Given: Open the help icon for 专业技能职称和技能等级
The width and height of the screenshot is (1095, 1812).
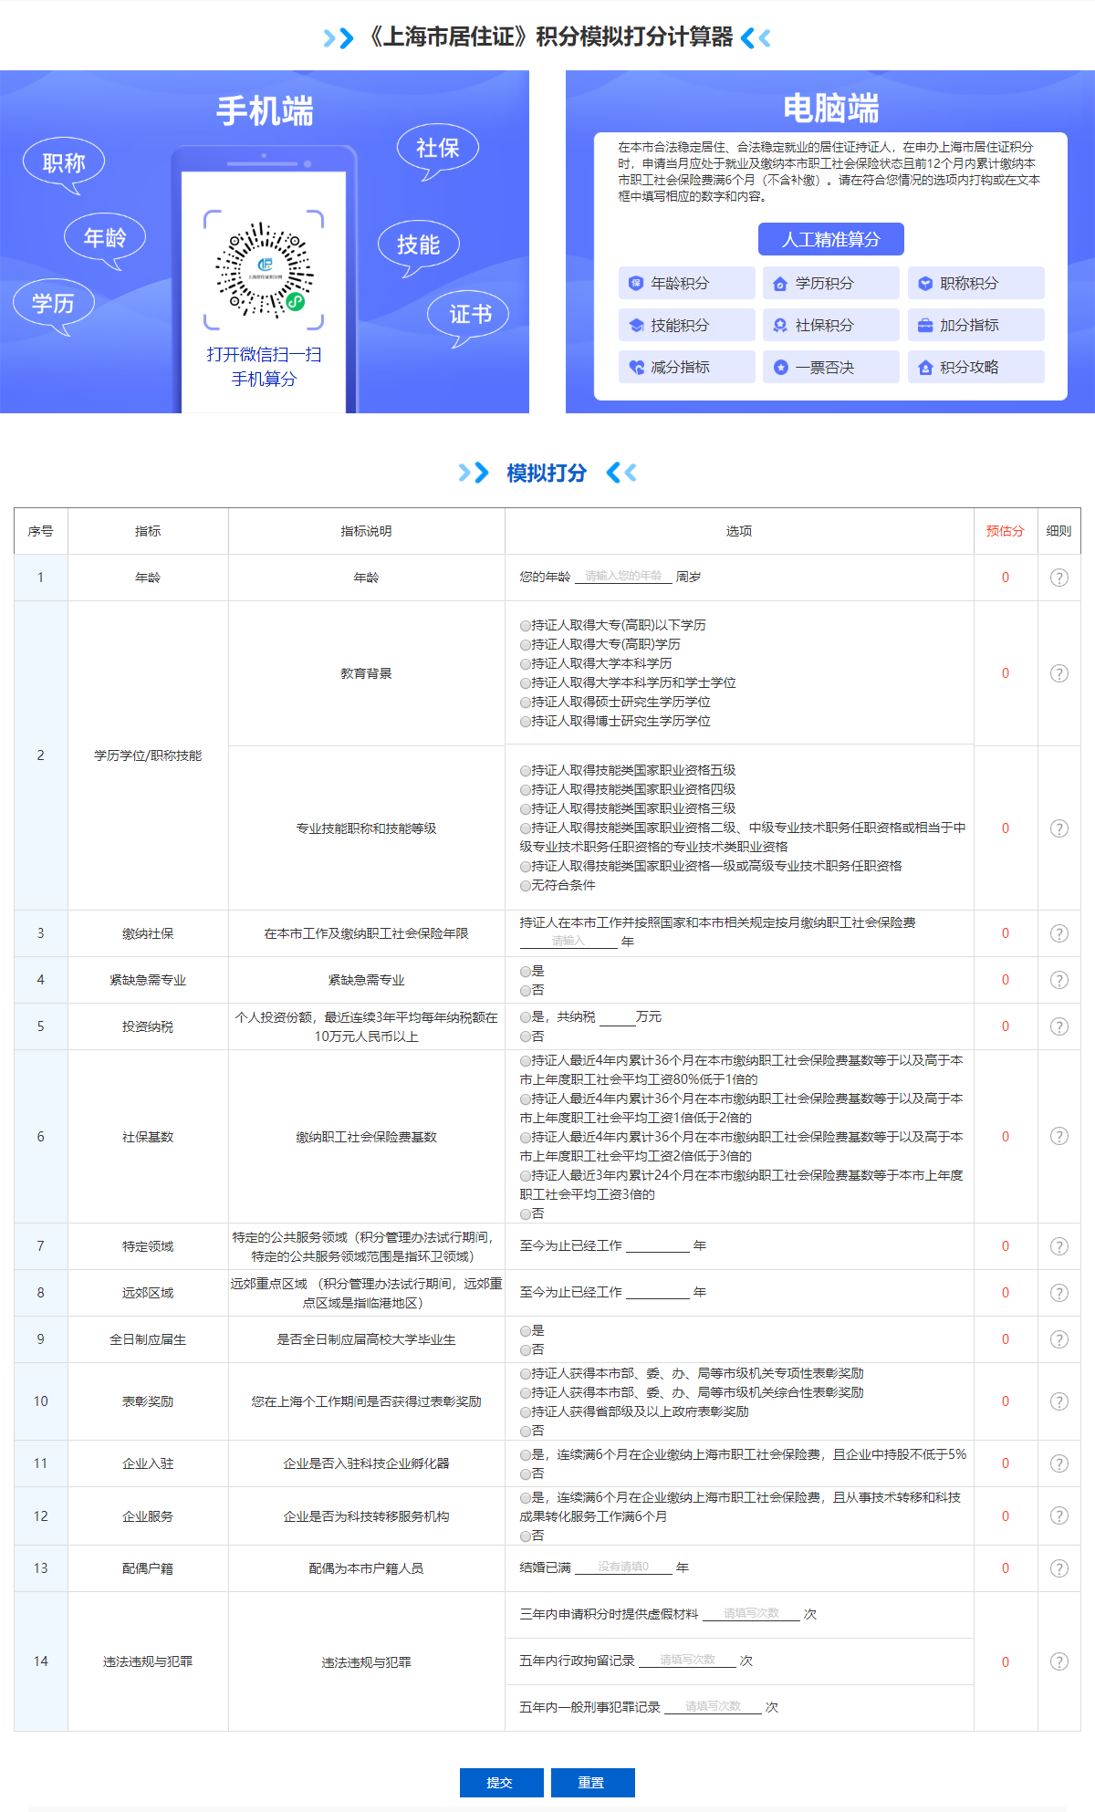Looking at the screenshot, I should [x=1058, y=828].
